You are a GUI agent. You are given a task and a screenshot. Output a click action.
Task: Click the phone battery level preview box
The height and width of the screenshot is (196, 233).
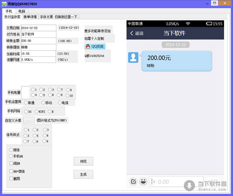pos(25,93)
